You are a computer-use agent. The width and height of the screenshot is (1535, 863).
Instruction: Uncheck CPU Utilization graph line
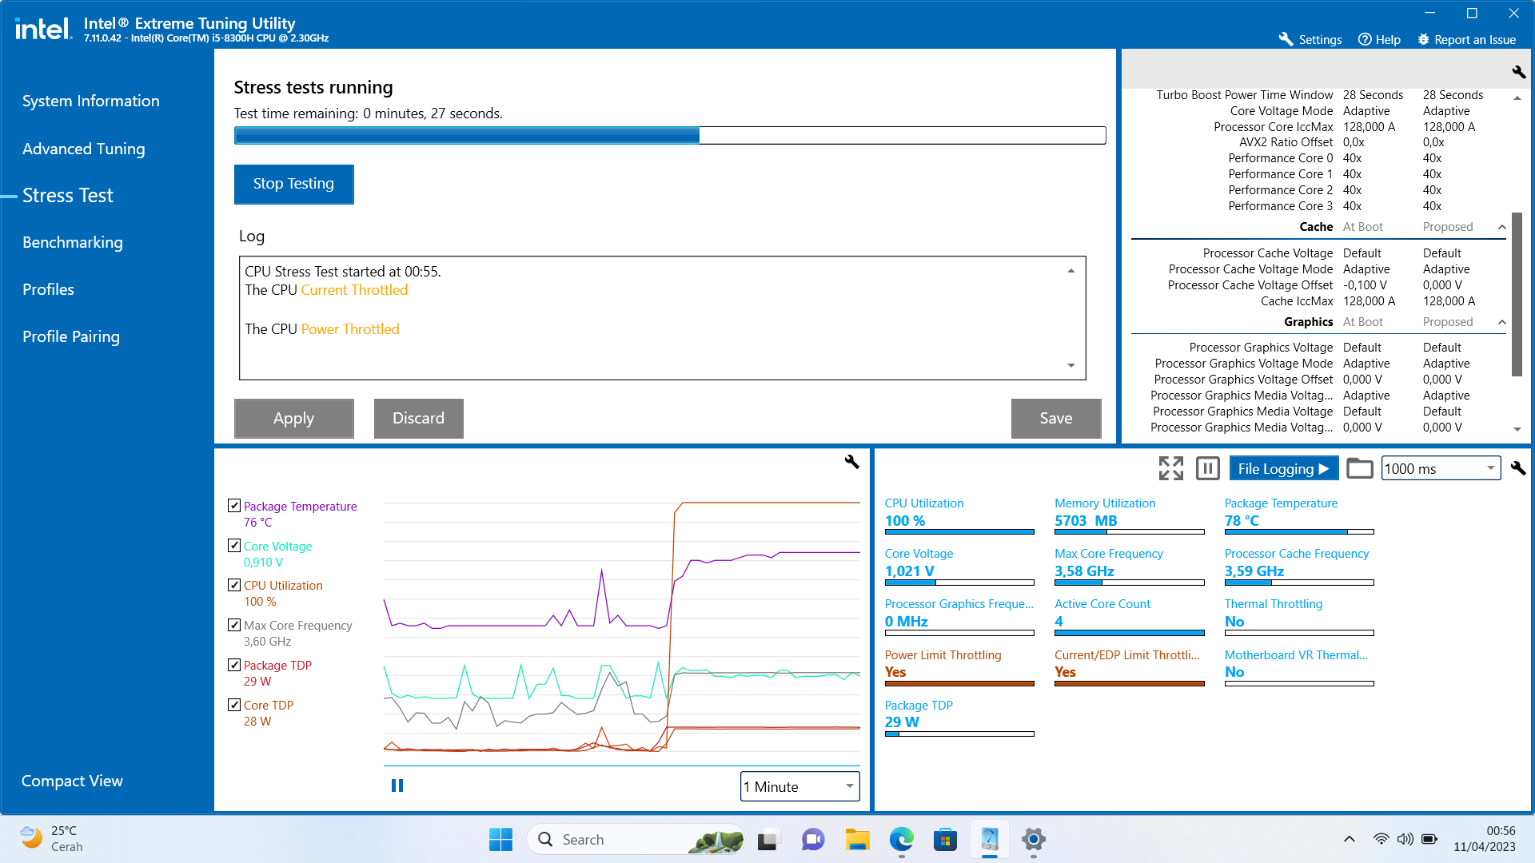[x=234, y=585]
